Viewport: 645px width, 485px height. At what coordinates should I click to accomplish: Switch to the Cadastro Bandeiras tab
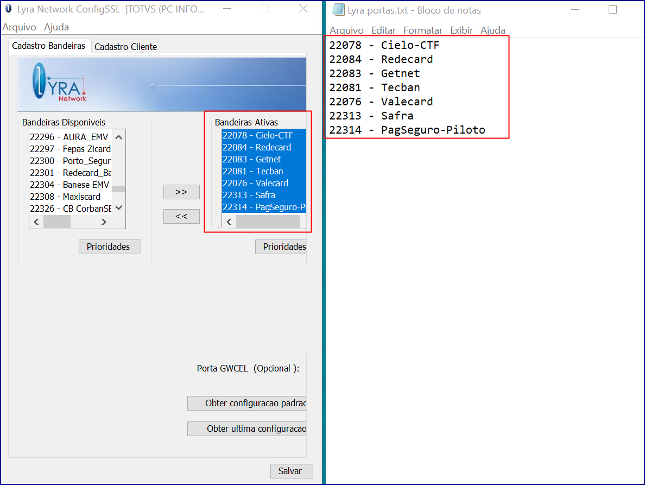point(48,46)
